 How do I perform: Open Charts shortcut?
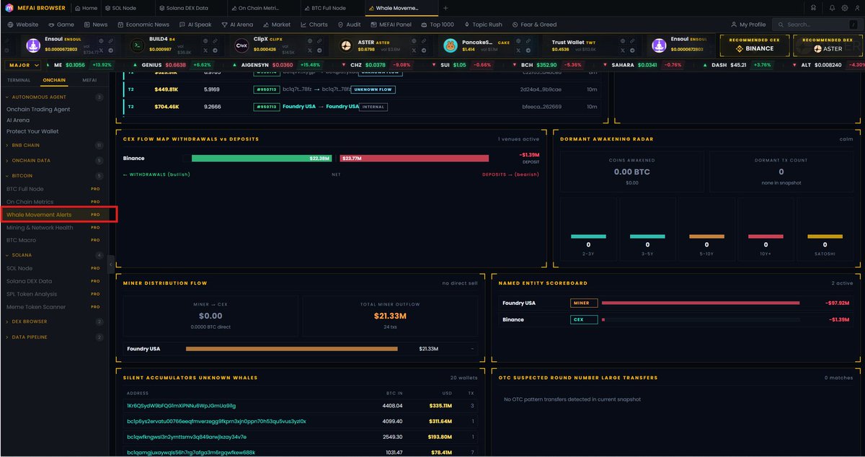pos(314,25)
